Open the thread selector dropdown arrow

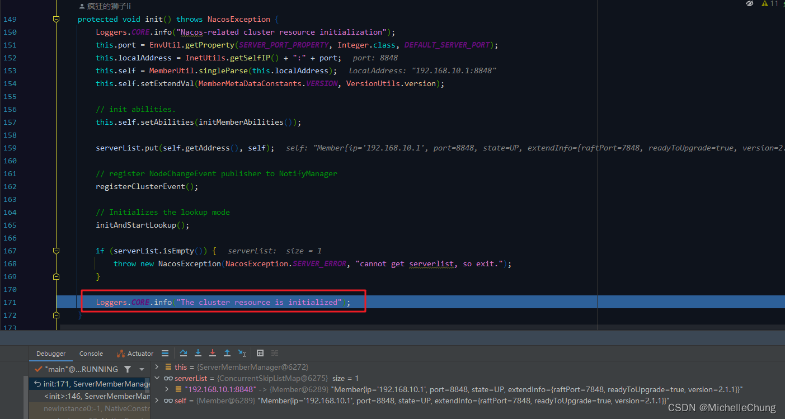(x=142, y=369)
